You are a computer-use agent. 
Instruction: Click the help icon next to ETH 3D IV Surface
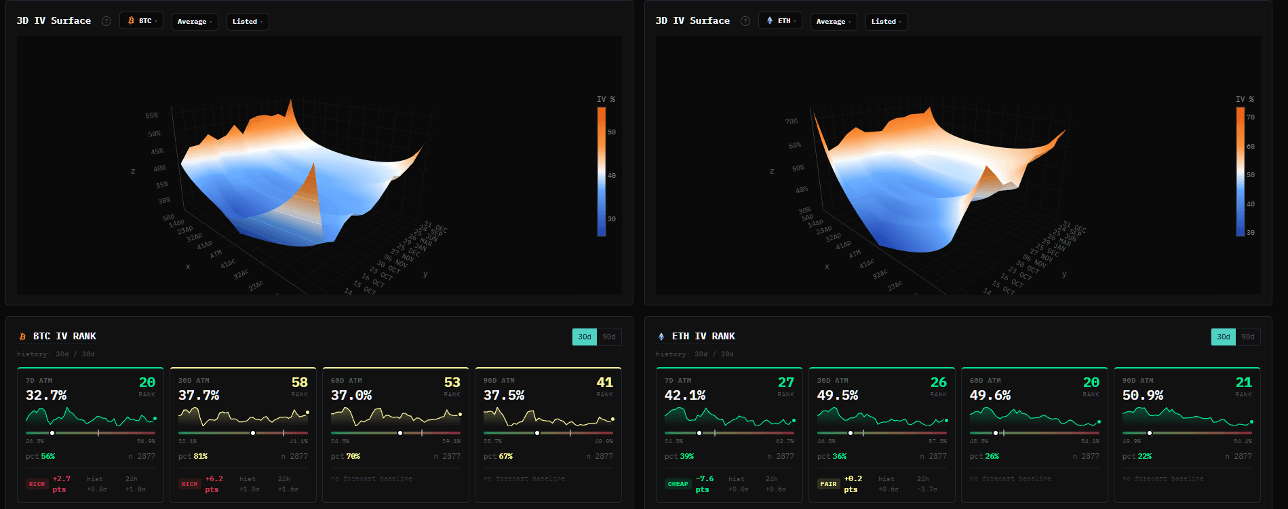745,21
